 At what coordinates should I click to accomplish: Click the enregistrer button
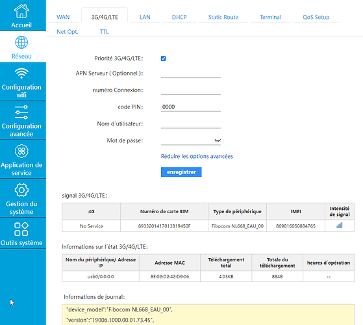click(181, 172)
